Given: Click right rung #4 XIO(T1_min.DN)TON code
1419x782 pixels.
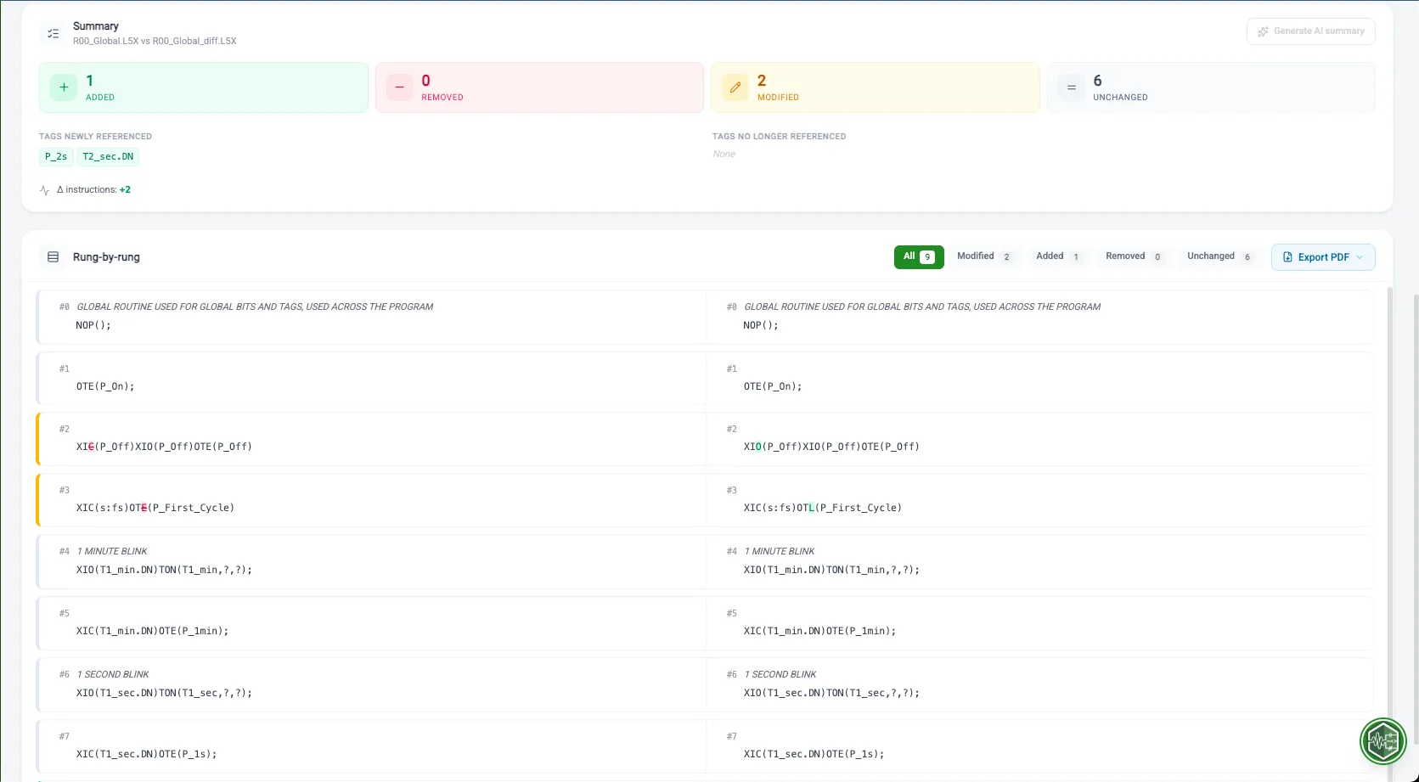Looking at the screenshot, I should 831,570.
